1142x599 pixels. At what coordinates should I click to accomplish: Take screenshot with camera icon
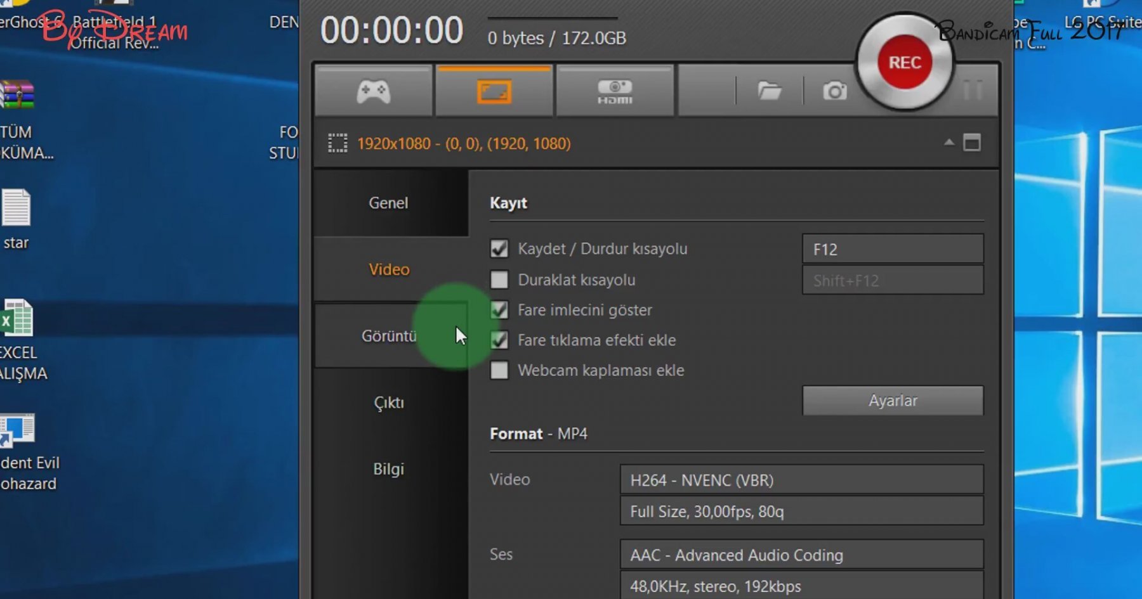point(834,91)
